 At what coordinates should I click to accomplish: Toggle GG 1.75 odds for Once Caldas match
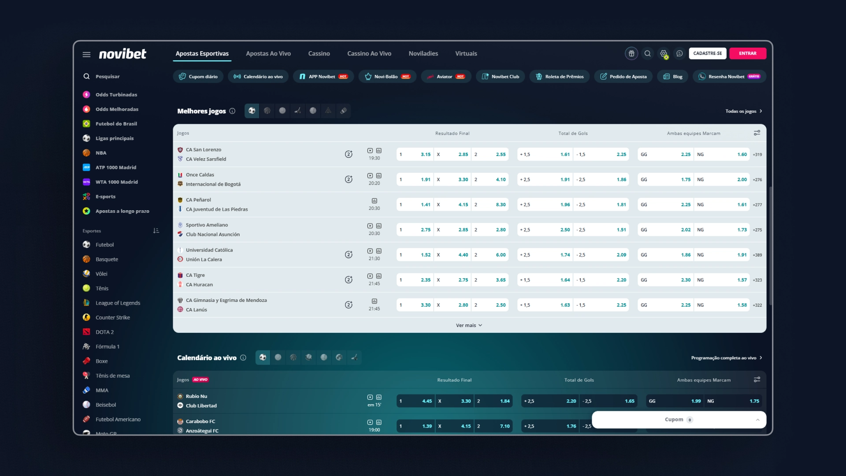pos(665,179)
